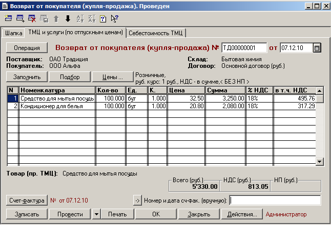Image resolution: width=331 pixels, height=225 pixels.
Task: Click the arrow button beside invoice number label
Action: click(x=137, y=200)
